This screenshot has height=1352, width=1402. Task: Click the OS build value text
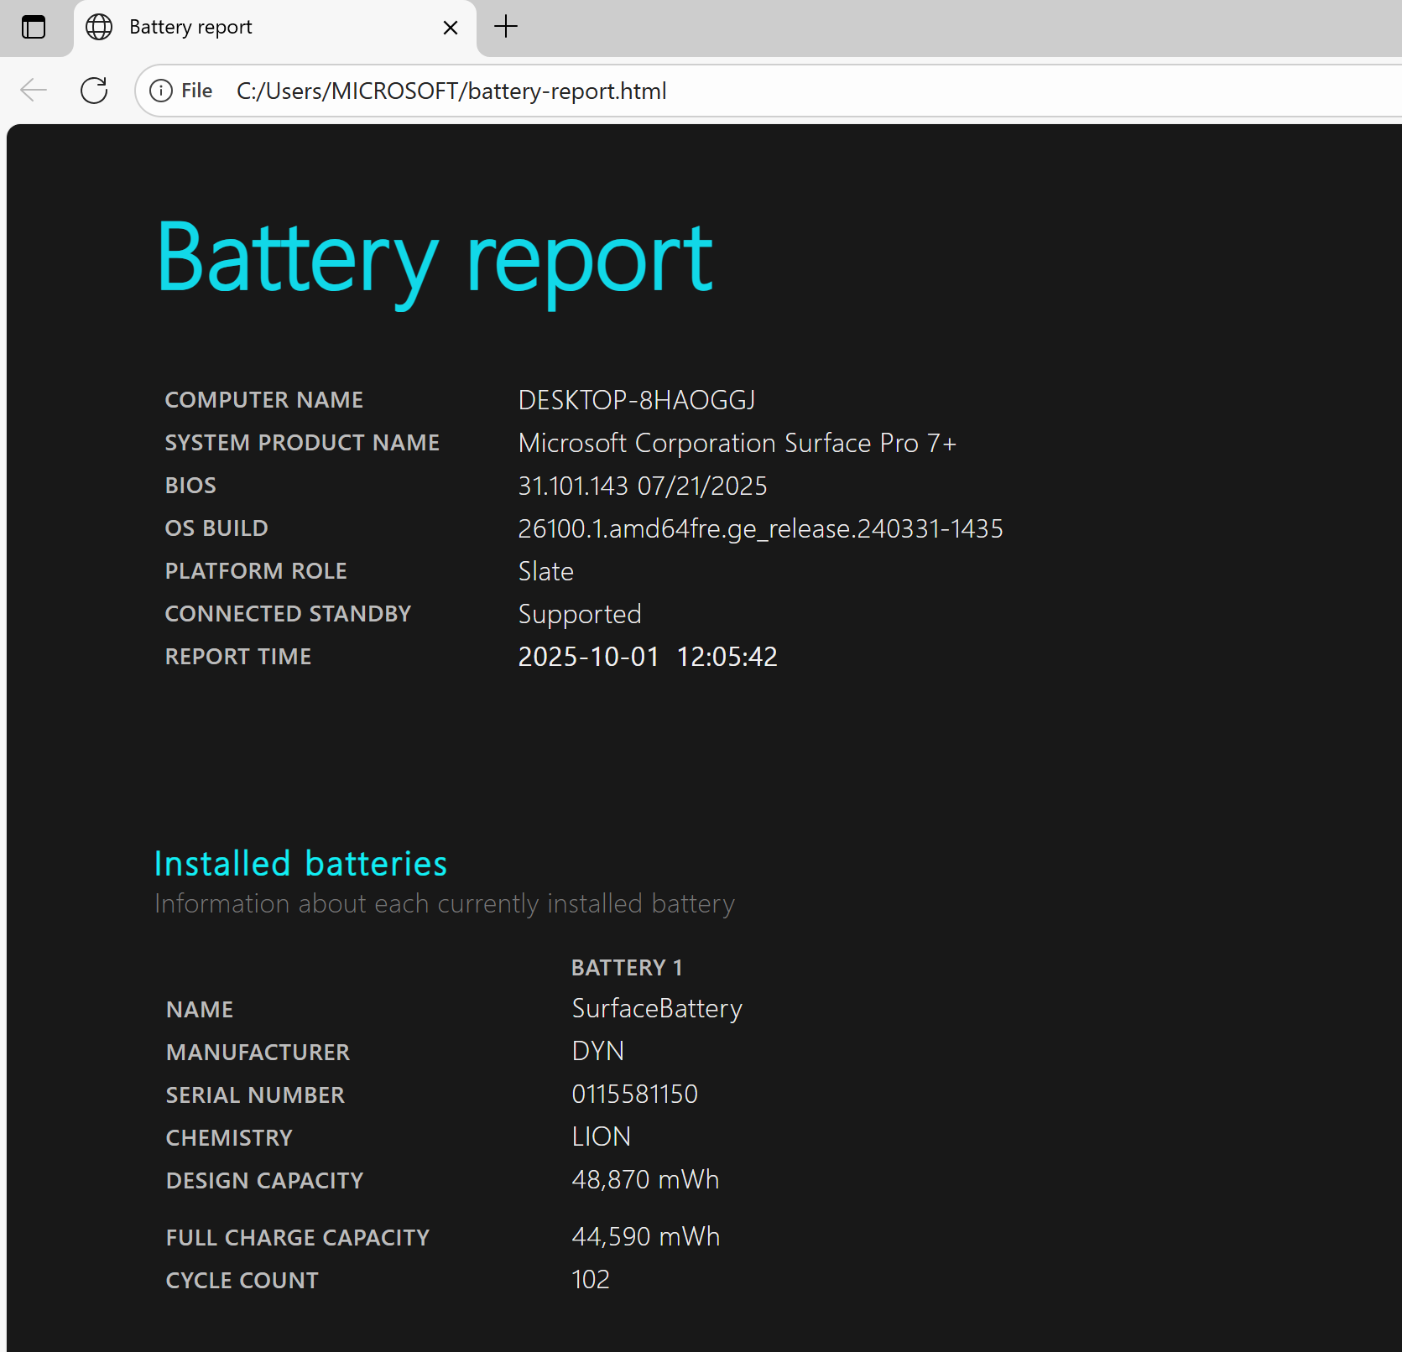click(x=760, y=528)
